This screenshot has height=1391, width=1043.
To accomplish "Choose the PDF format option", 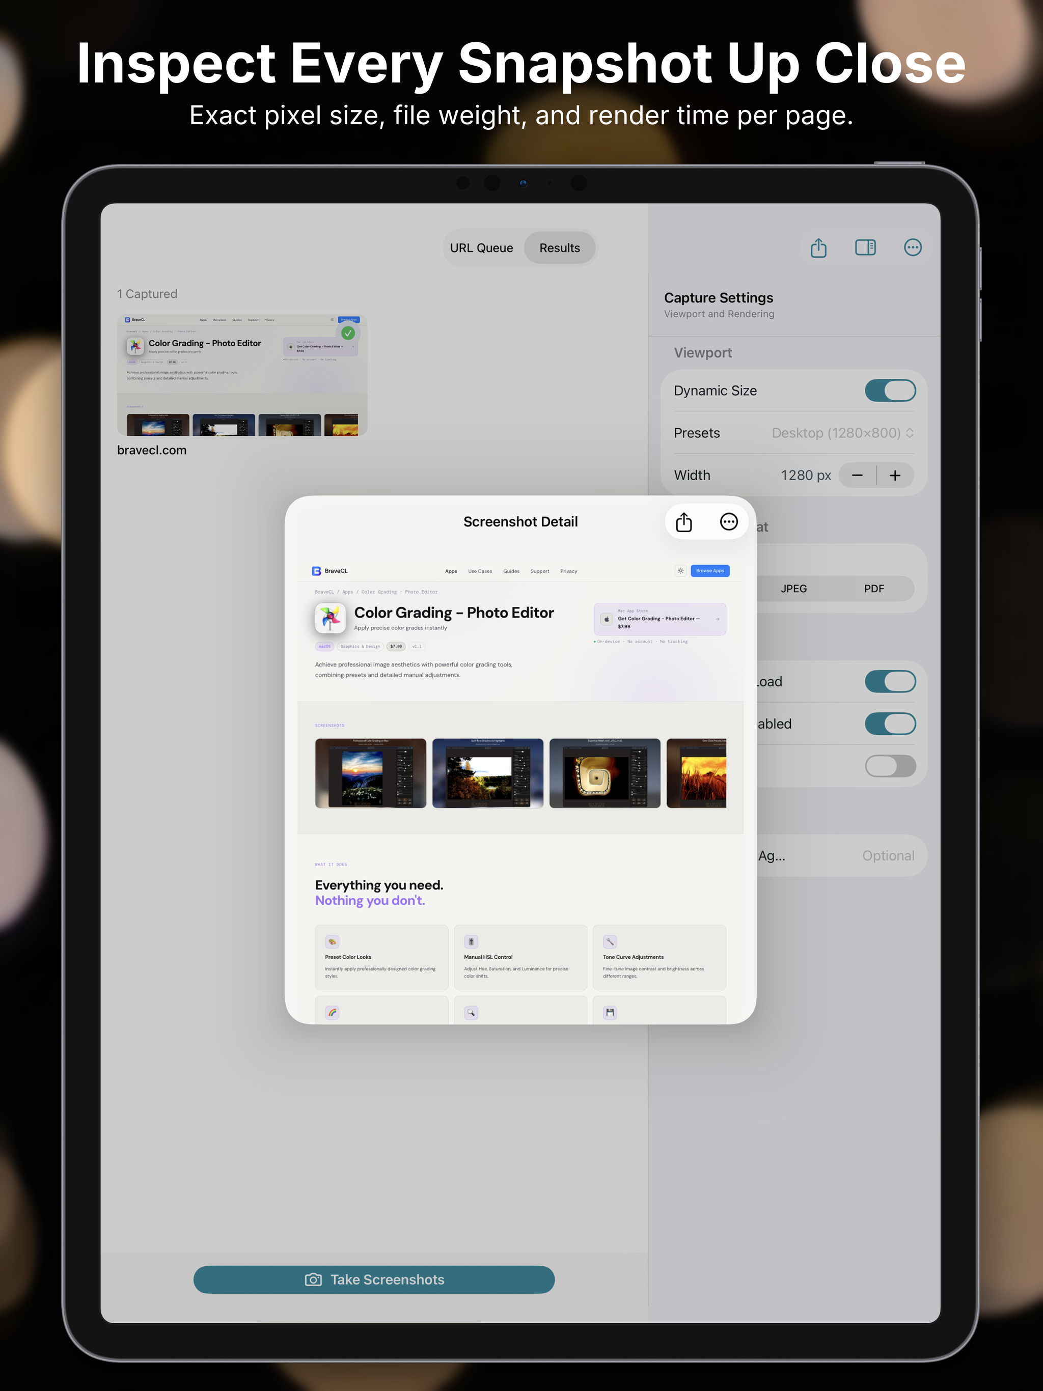I will point(874,589).
